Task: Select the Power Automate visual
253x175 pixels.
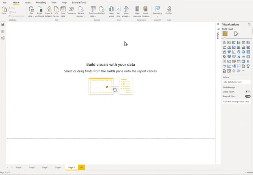Action: (239, 71)
